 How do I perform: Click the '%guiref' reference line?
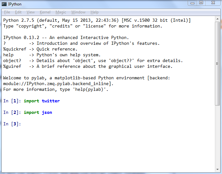[x=88, y=67]
